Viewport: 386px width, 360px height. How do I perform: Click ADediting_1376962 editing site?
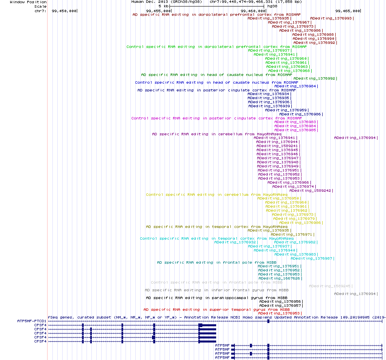(x=287, y=210)
